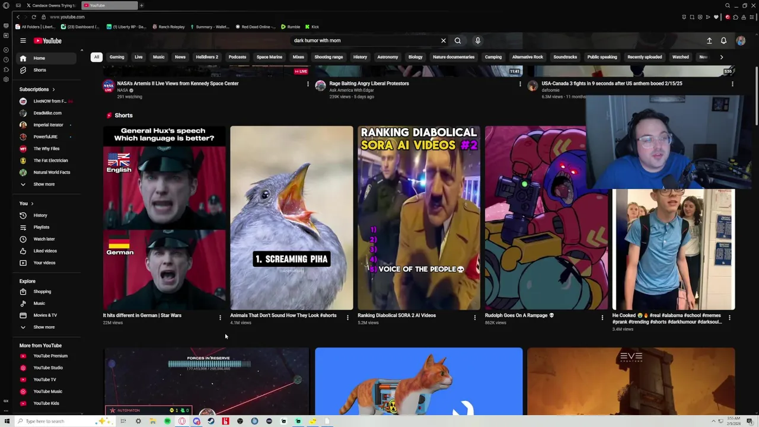Click the YouTube logo
759x427 pixels.
point(47,41)
